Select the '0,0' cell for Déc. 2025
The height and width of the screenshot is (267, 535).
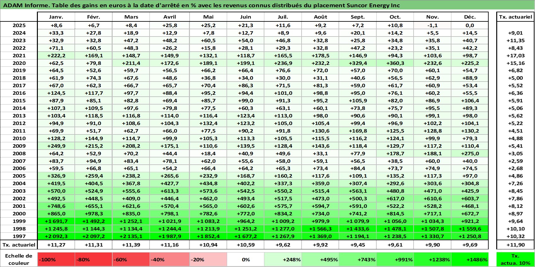tap(470, 26)
